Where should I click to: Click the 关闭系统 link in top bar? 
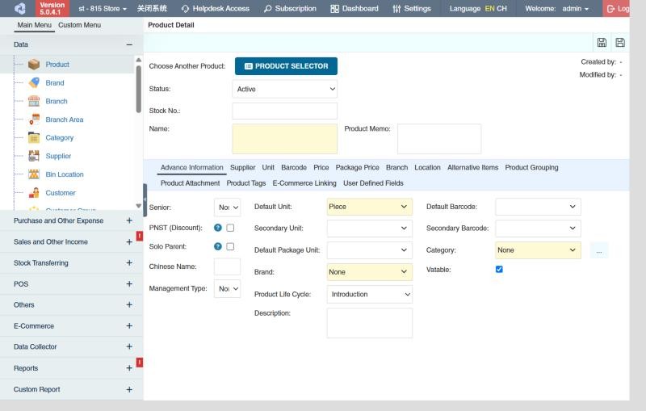pos(152,8)
